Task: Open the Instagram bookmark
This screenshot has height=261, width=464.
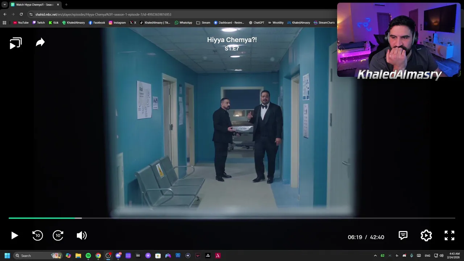Action: [117, 22]
